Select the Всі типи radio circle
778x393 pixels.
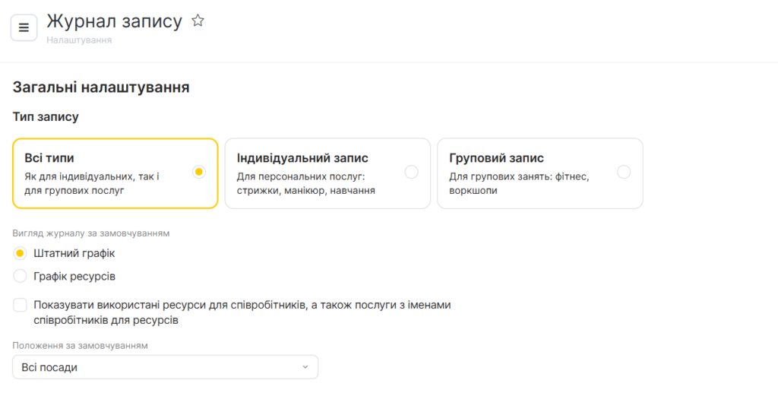[x=198, y=173]
